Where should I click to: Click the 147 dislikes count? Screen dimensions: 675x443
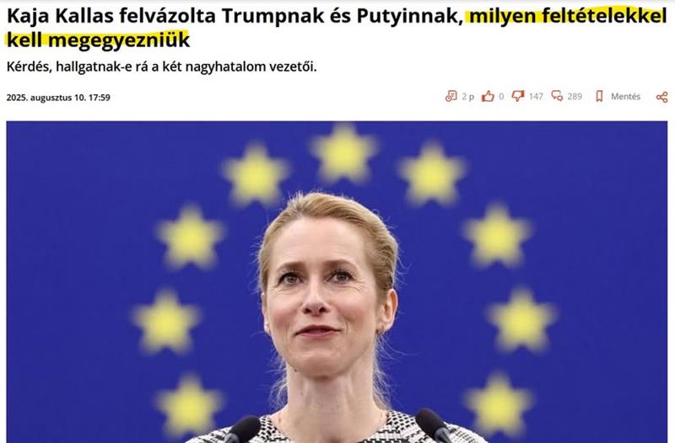[x=536, y=97]
